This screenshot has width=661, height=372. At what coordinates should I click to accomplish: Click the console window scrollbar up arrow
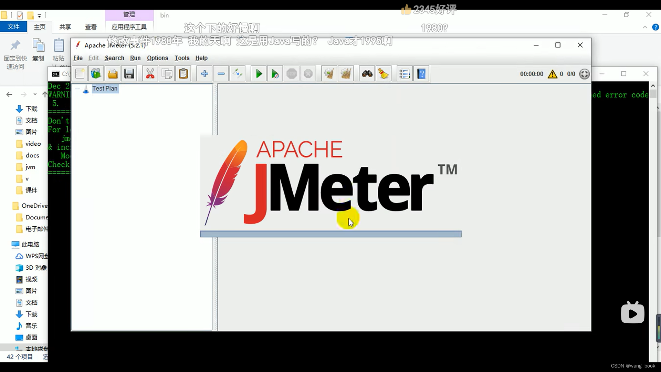[x=653, y=85]
